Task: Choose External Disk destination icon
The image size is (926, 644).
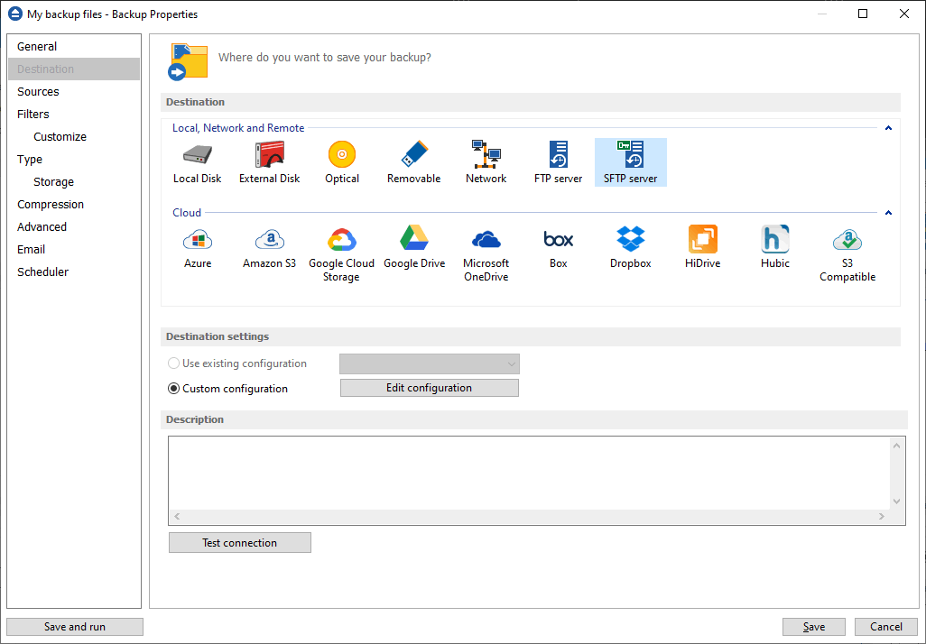Action: (x=269, y=162)
